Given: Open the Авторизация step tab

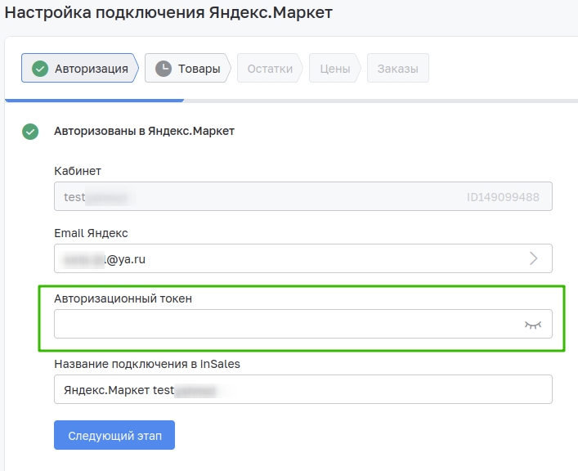Looking at the screenshot, I should 80,68.
